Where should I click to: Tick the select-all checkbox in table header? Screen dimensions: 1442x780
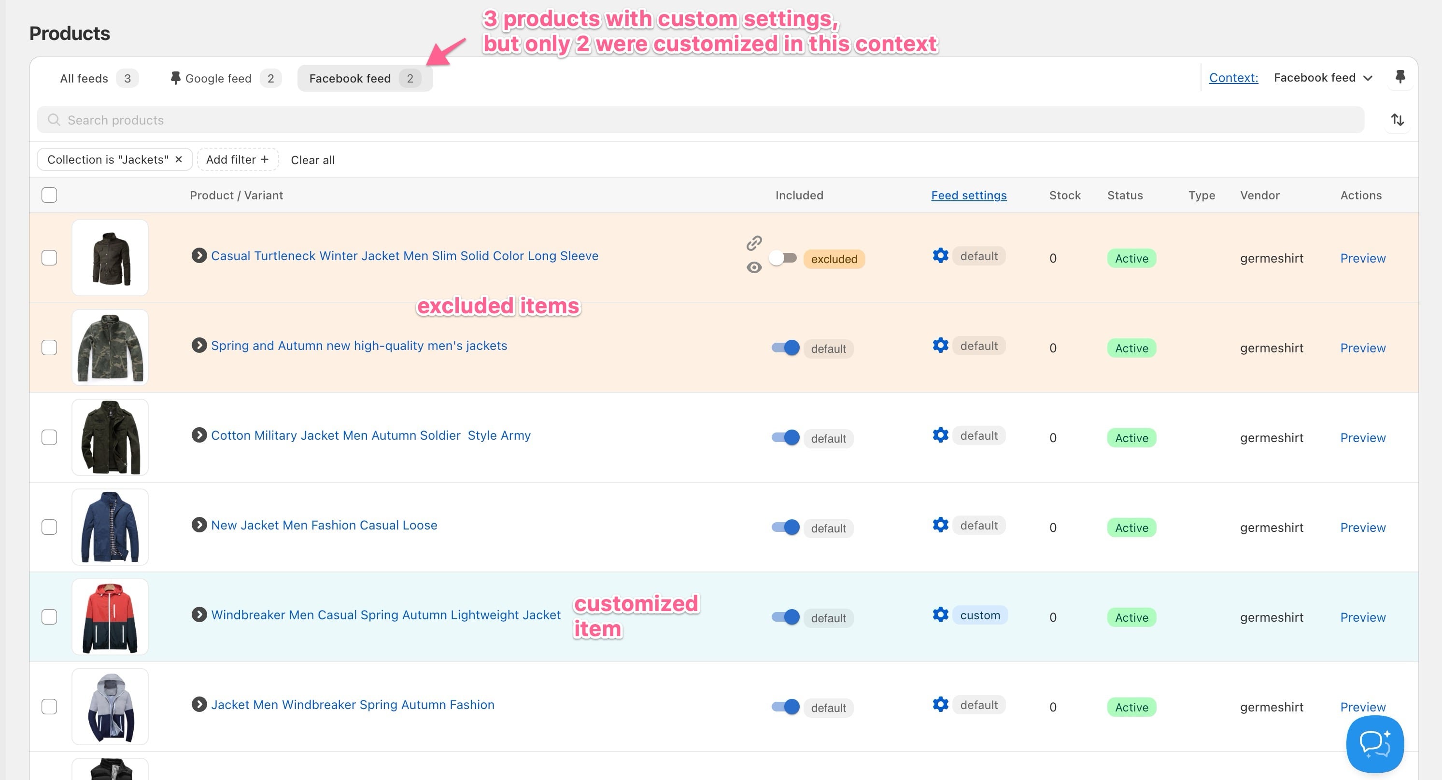point(49,195)
